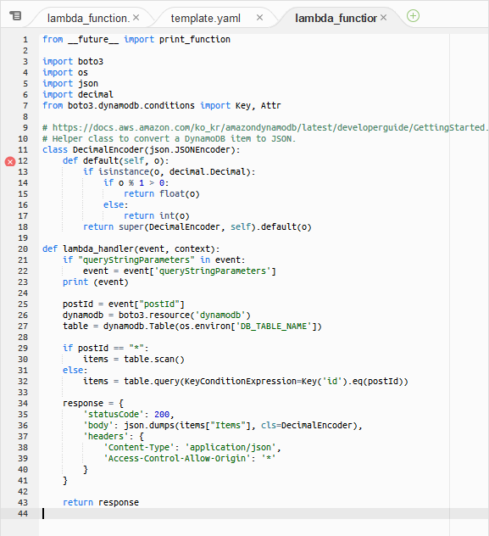Click line number 34 in the gutter

[23, 404]
